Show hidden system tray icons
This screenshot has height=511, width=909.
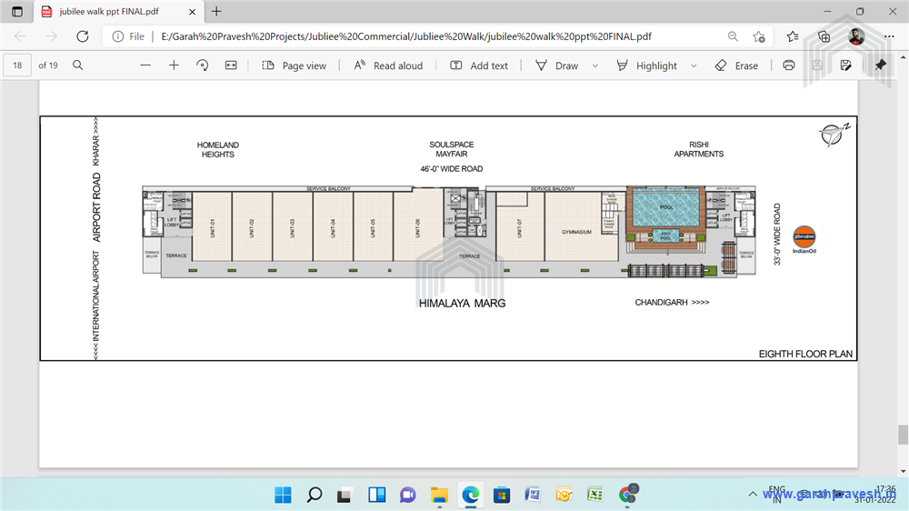click(752, 495)
